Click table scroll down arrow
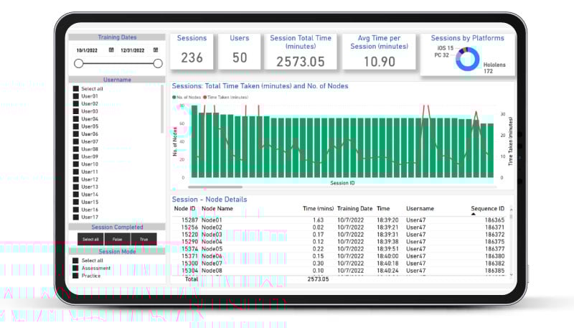574x328 pixels. coord(511,275)
